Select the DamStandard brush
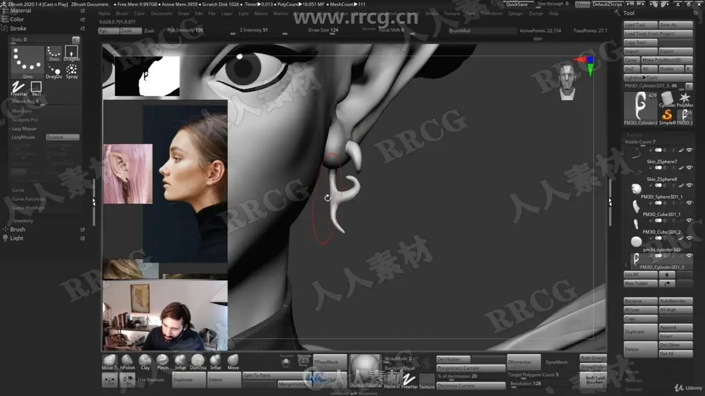 [x=198, y=362]
